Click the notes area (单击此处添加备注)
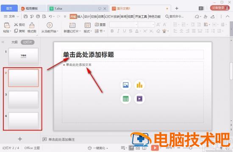 tap(61, 139)
